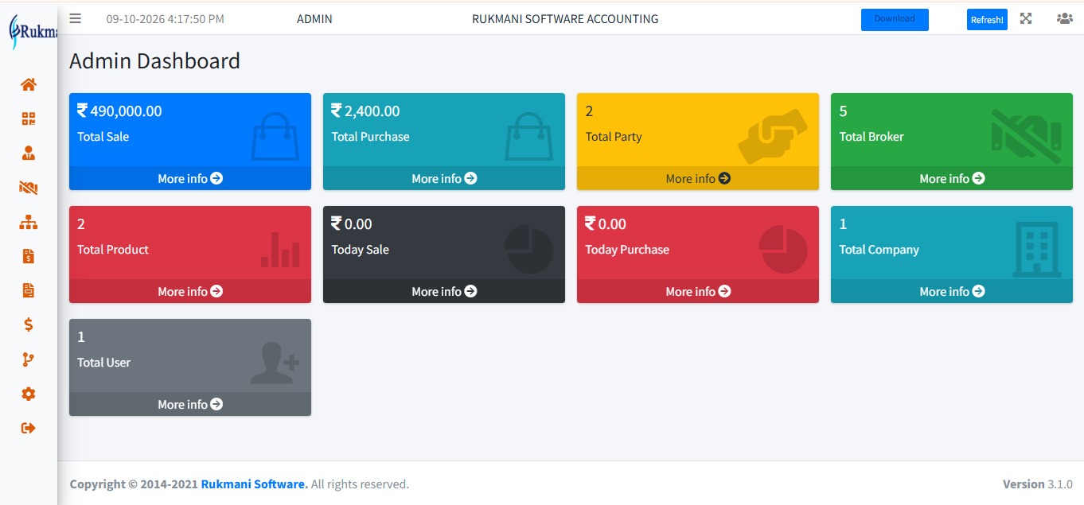Screen dimensions: 1084x505
Task: Click the building icon on Total Company
Action: point(1037,249)
